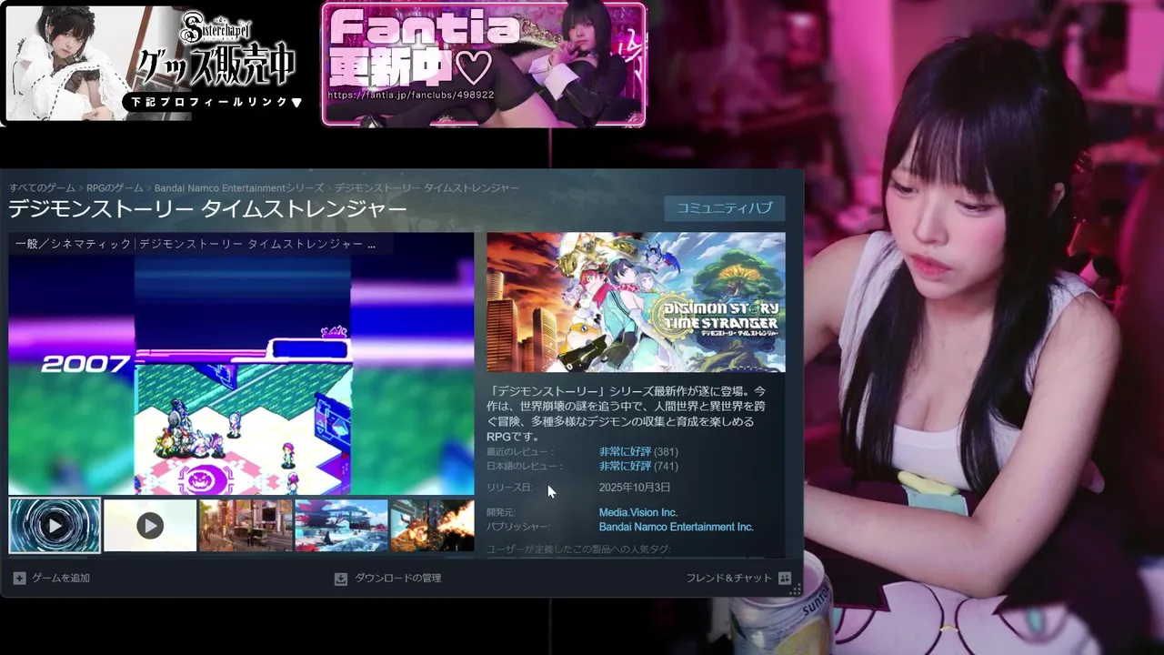
Task: Click the 開発元 label
Action: 500,513
